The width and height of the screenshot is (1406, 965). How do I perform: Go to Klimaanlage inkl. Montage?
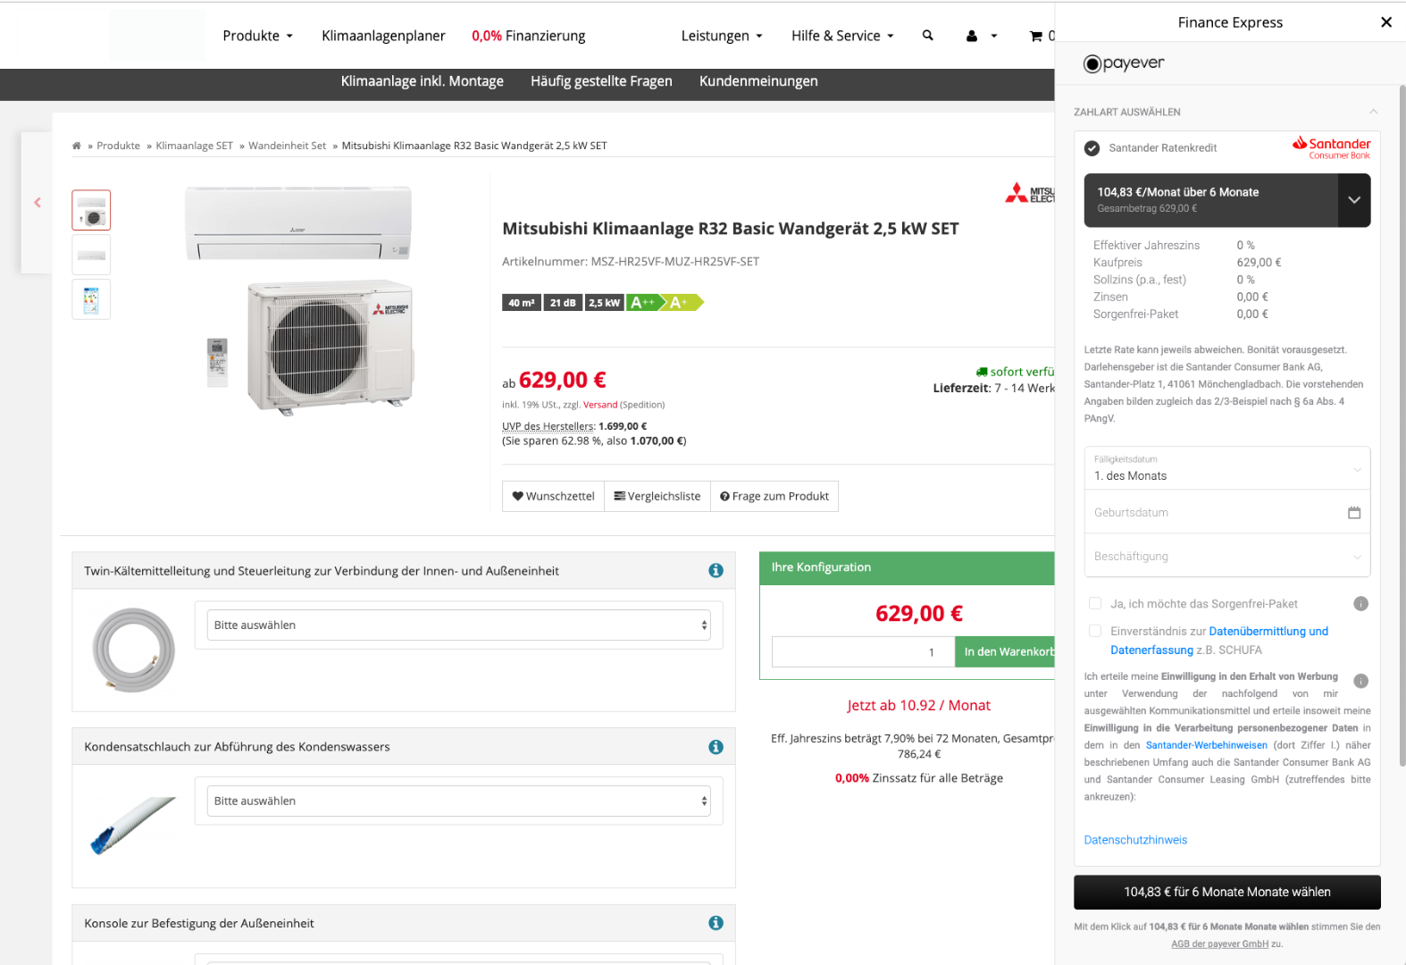tap(422, 81)
